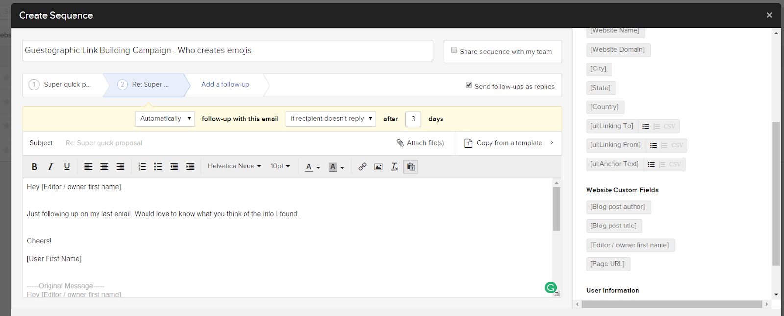Click Add a follow-up step
This screenshot has width=784, height=316.
coord(225,85)
